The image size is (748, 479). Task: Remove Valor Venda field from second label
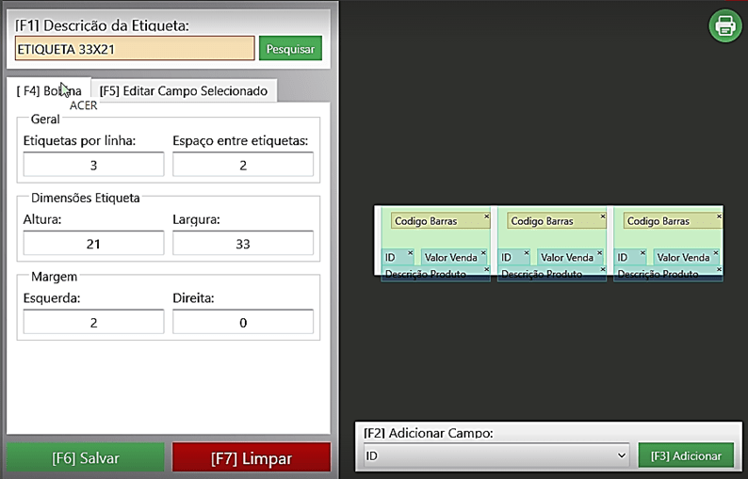pyautogui.click(x=603, y=253)
